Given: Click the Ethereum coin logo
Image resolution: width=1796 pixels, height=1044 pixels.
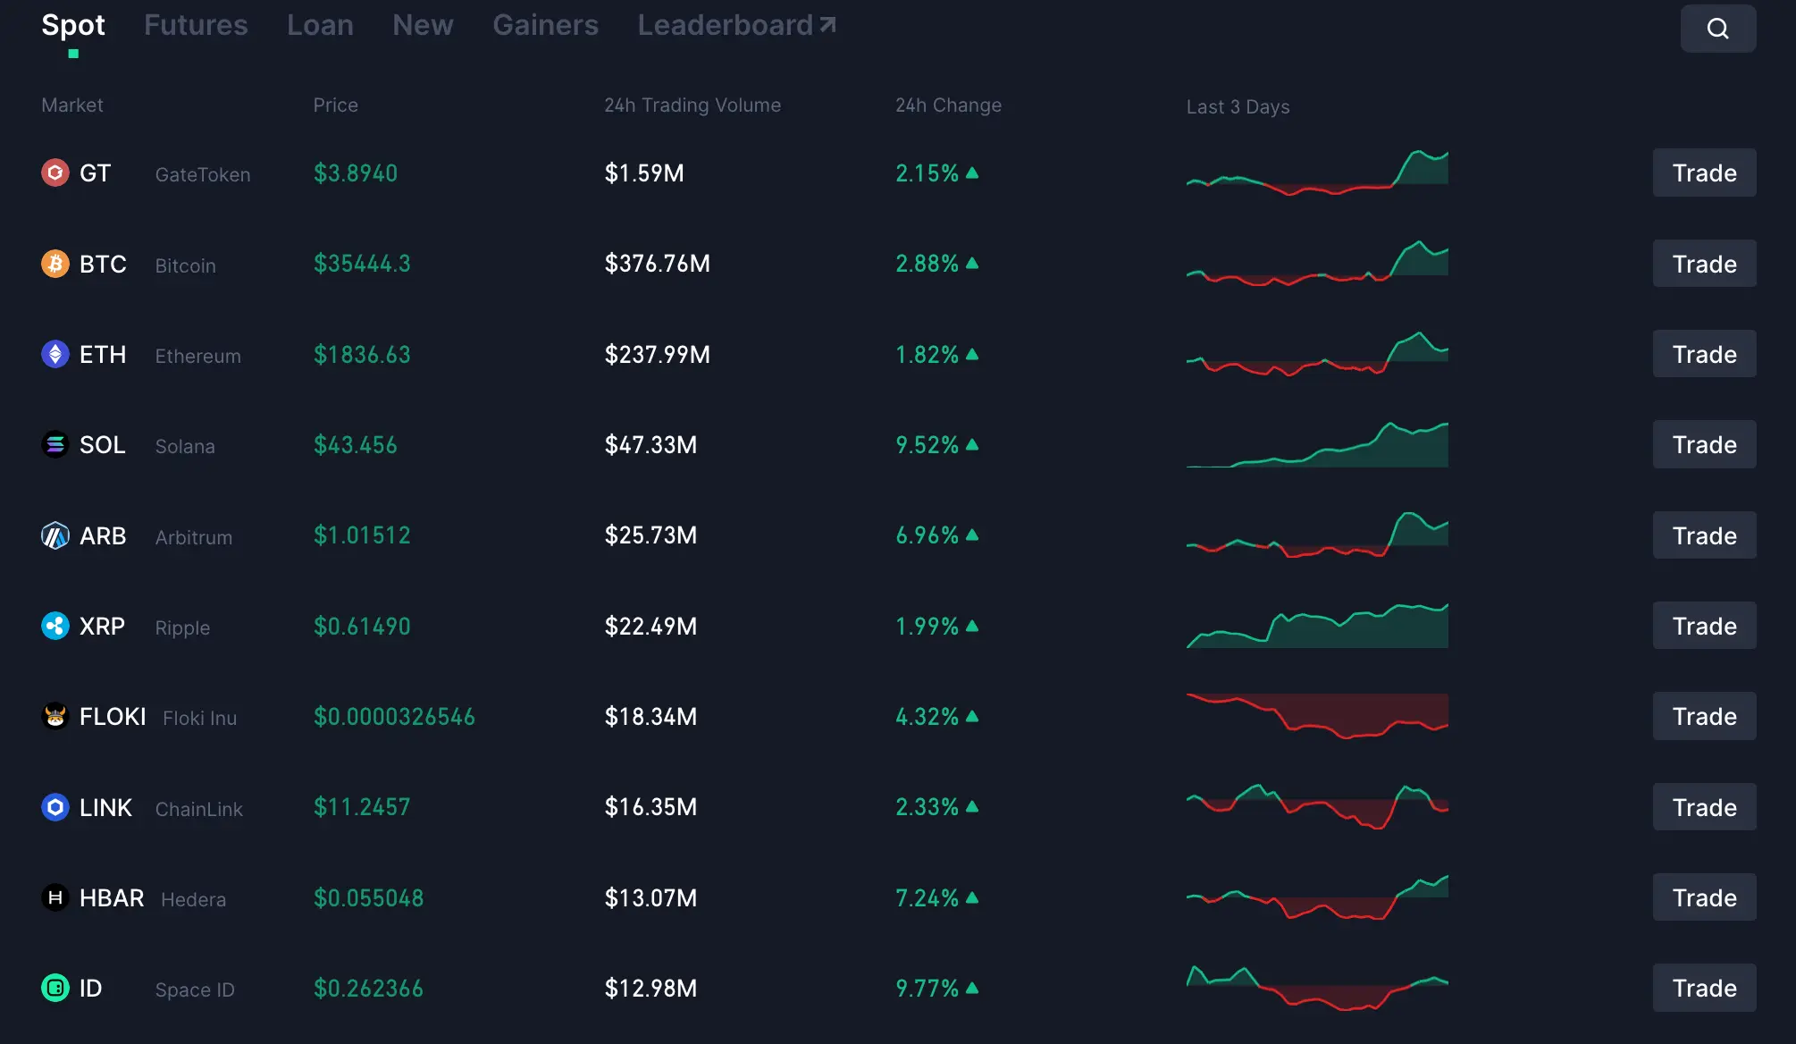Looking at the screenshot, I should [x=55, y=354].
